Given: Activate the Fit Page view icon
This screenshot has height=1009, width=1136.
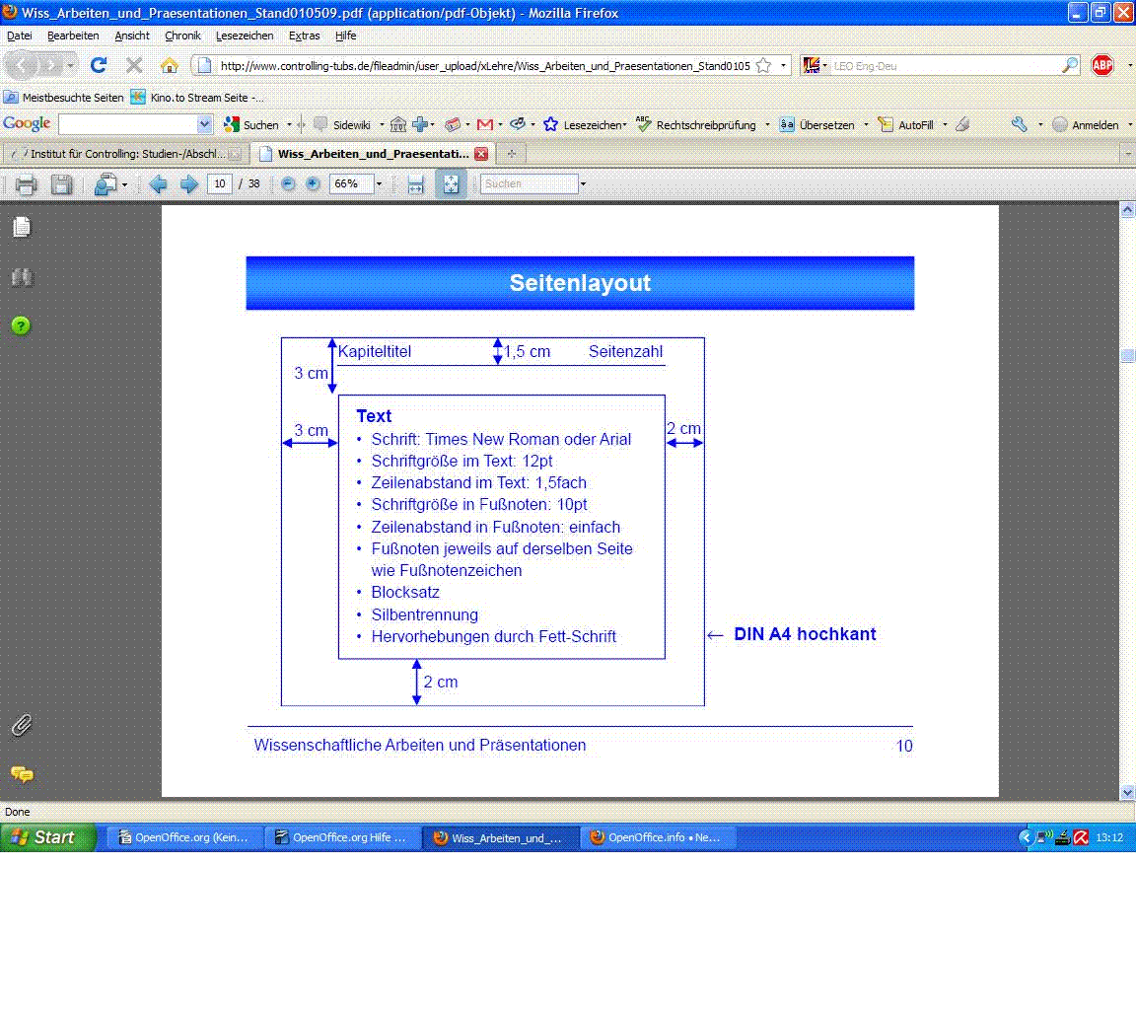Looking at the screenshot, I should (x=451, y=183).
